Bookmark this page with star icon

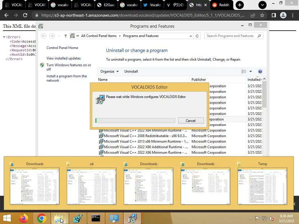[x=262, y=15]
